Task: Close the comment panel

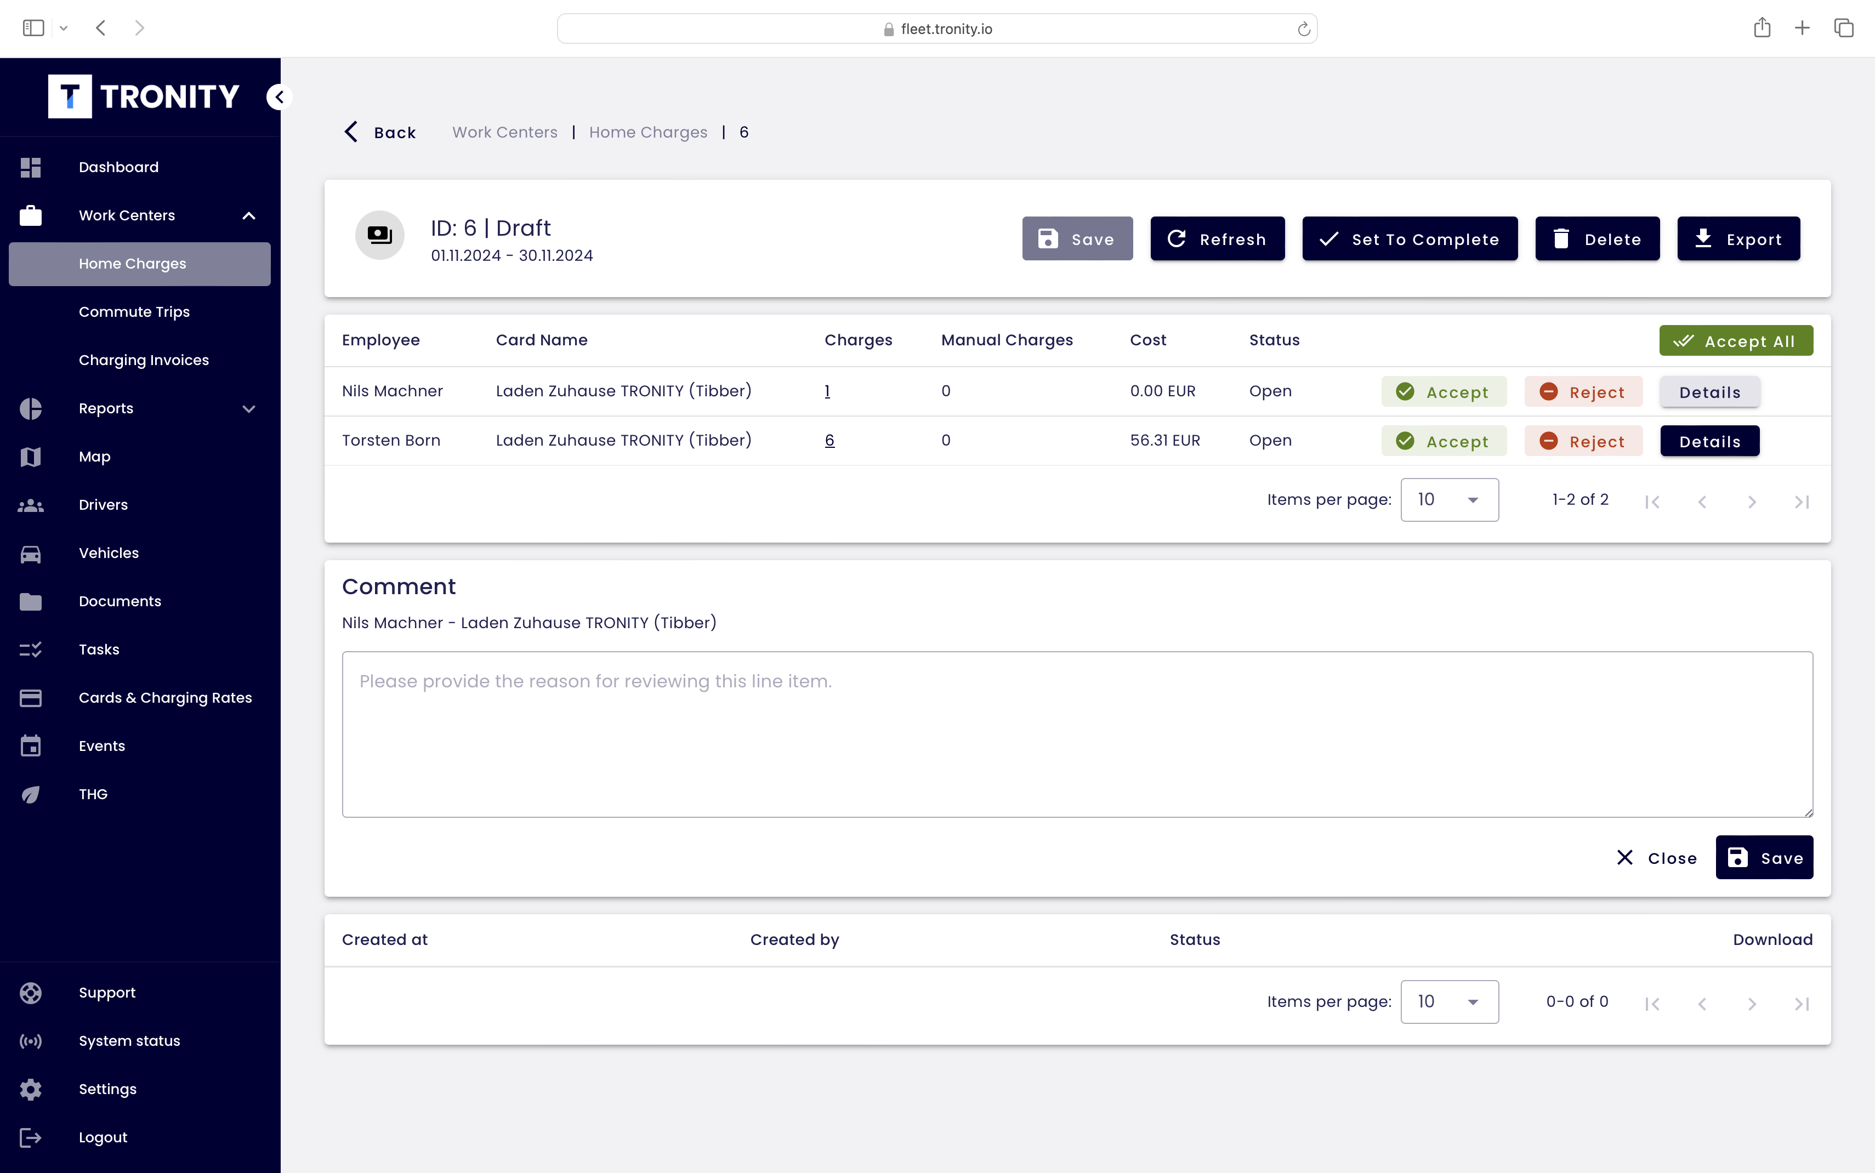Action: tap(1657, 857)
